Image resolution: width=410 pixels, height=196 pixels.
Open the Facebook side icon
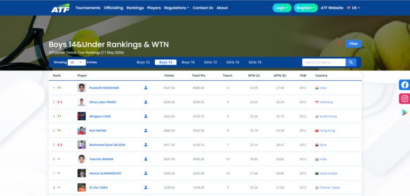pos(405,85)
